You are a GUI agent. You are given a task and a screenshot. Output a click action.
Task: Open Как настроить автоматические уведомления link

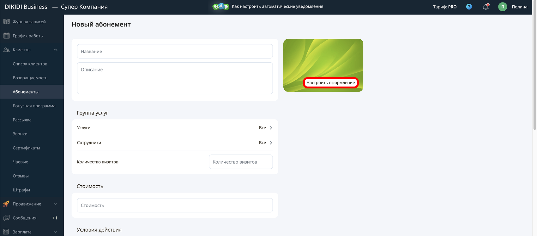click(277, 6)
